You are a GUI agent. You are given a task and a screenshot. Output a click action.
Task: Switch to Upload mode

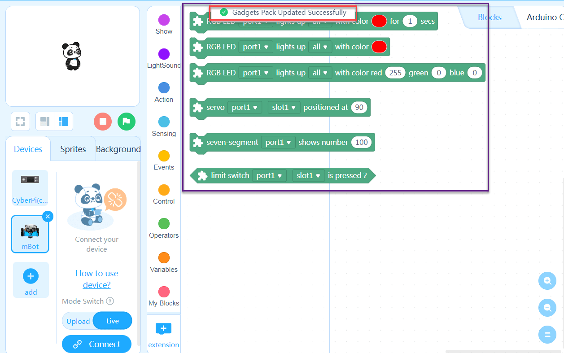(78, 321)
